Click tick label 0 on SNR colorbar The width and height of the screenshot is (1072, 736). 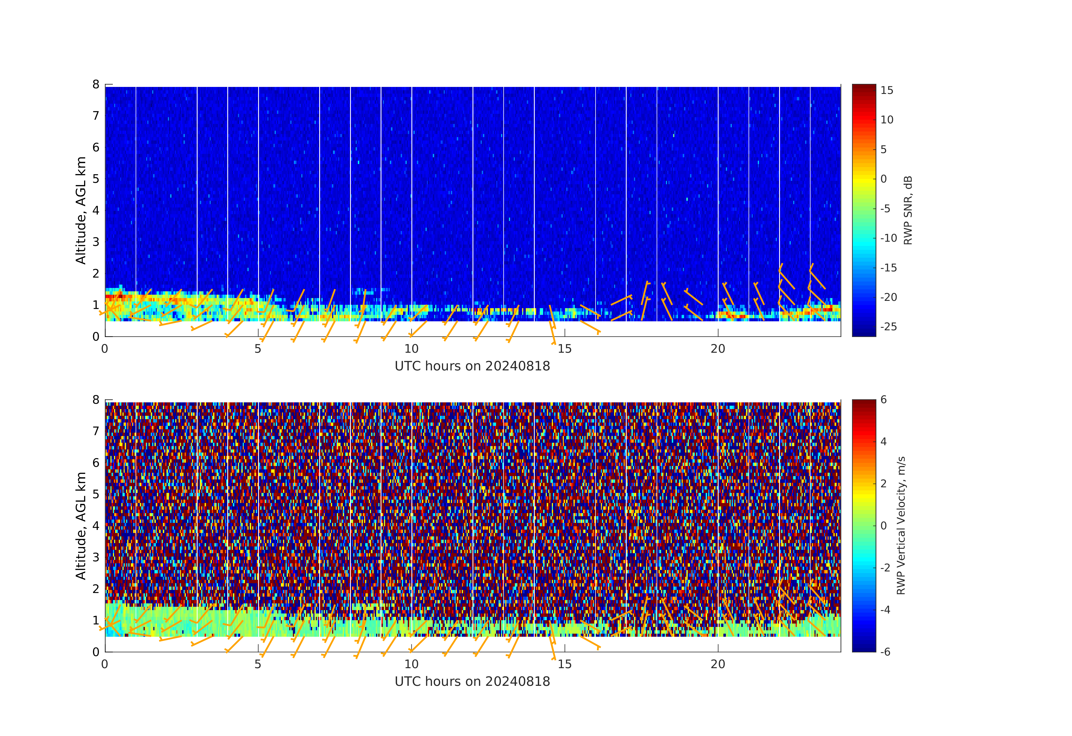coord(883,179)
